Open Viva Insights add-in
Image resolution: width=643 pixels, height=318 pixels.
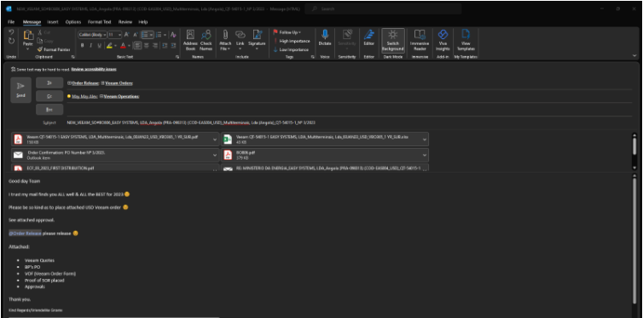pos(443,40)
